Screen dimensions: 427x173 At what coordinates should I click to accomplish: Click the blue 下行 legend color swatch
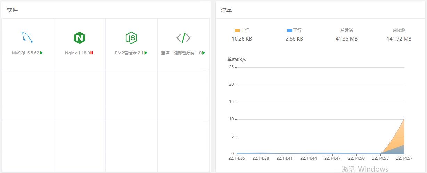pos(290,31)
